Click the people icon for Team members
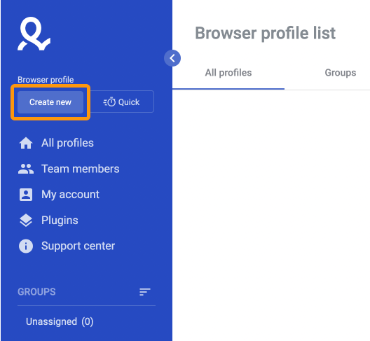This screenshot has height=341, width=370. 26,169
